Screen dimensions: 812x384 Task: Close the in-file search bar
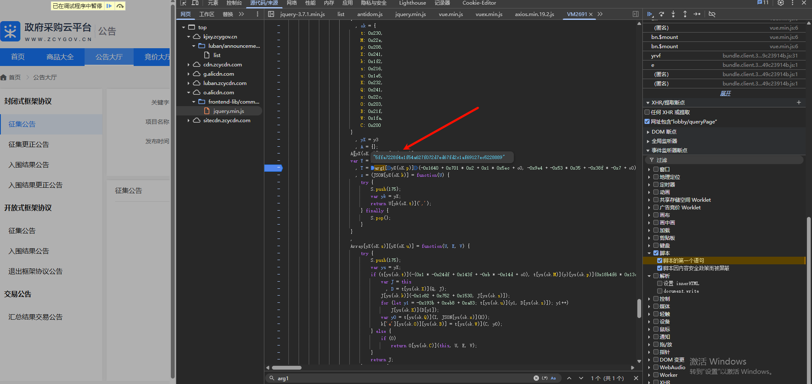tap(636, 378)
